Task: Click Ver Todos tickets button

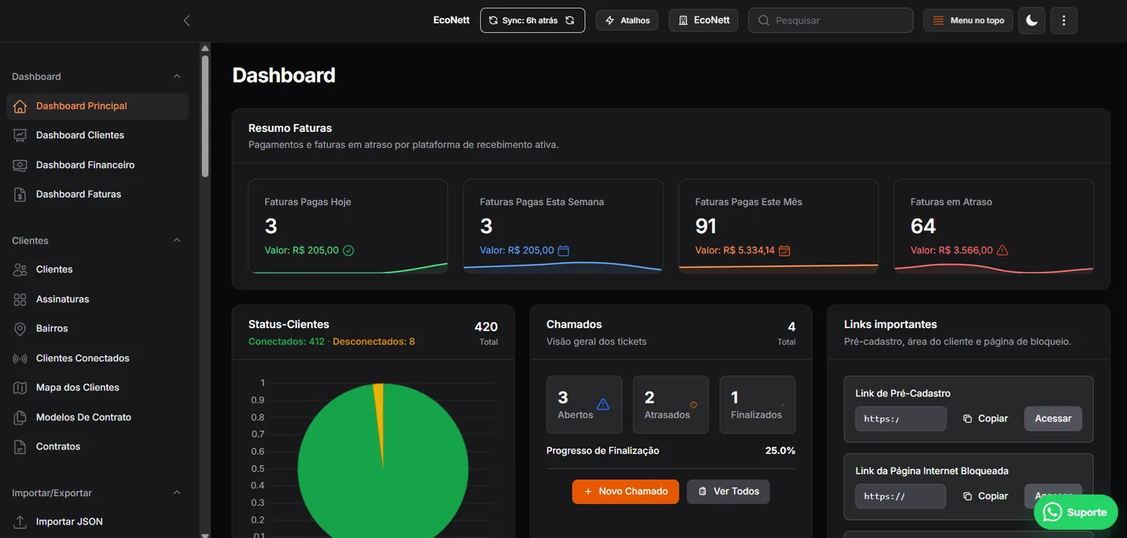Action: [729, 491]
